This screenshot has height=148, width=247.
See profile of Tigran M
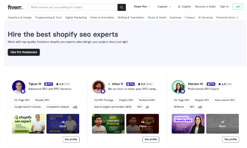point(71,139)
